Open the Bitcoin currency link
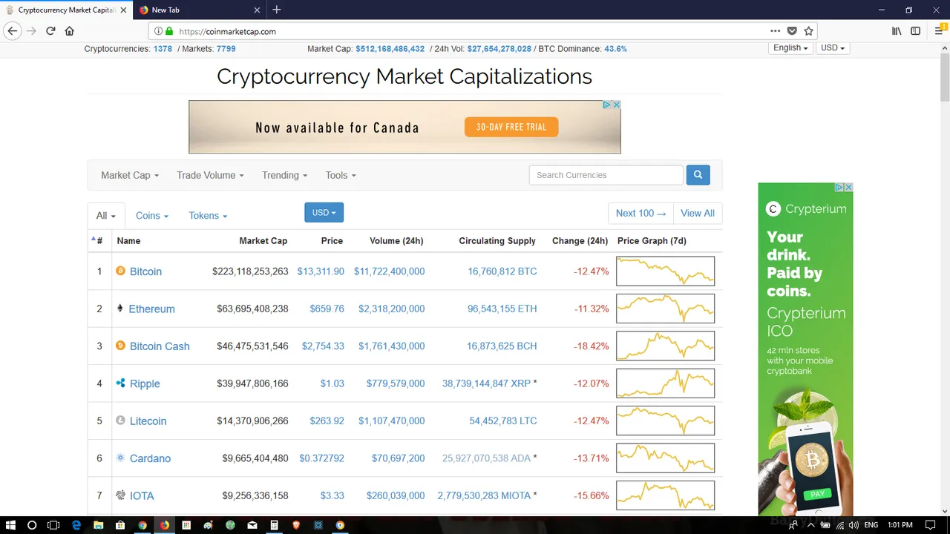The image size is (950, 534). pyautogui.click(x=145, y=271)
